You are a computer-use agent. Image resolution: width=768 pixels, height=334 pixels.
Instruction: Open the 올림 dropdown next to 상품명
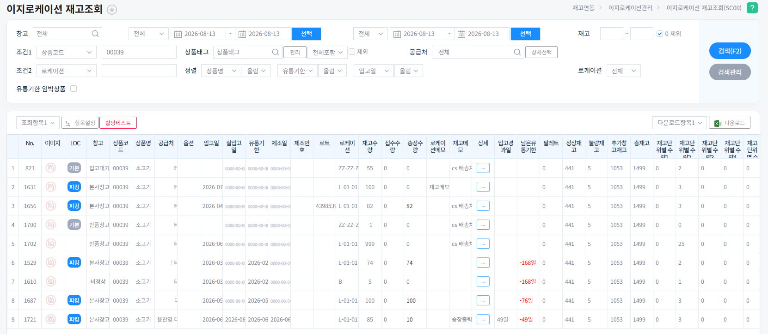pyautogui.click(x=256, y=71)
